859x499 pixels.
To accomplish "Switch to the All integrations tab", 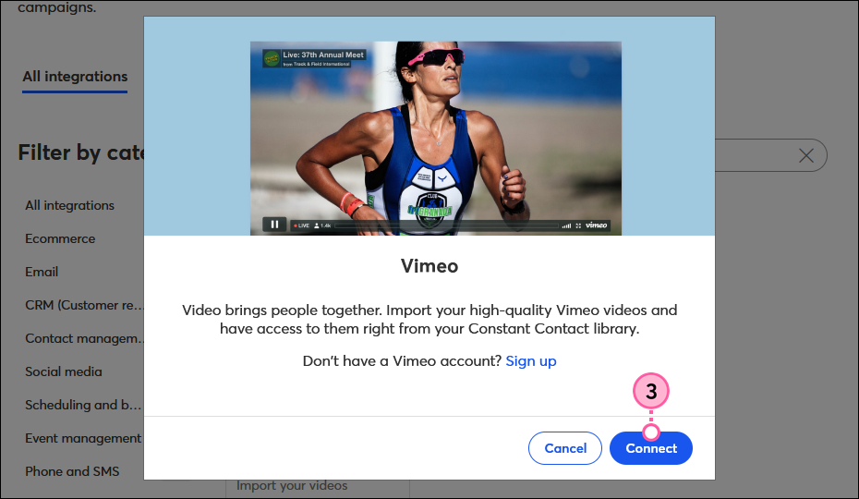I will (75, 76).
